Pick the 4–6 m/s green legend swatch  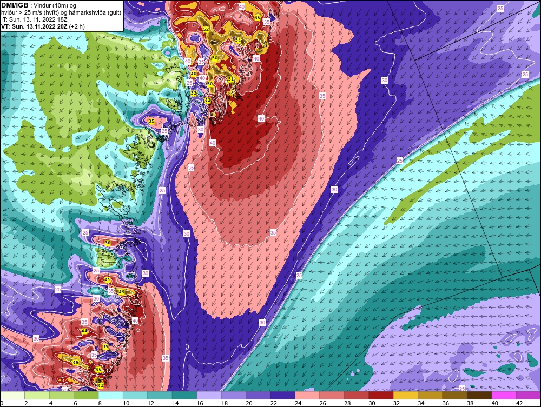click(x=62, y=395)
